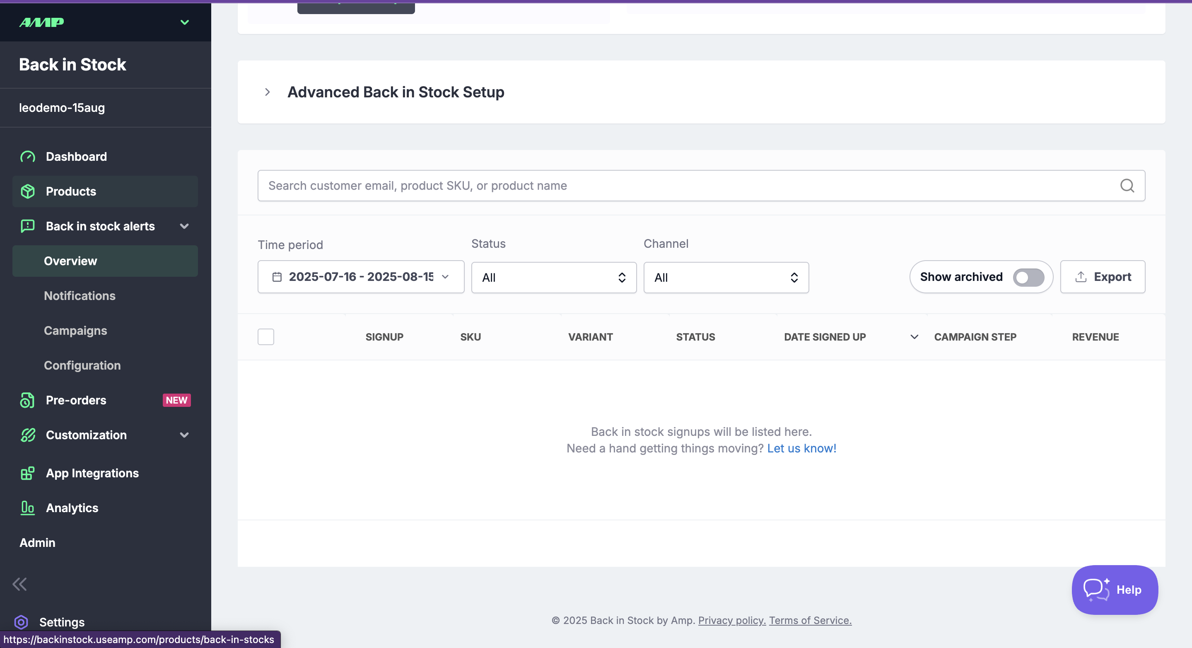Click the AMP logo in the sidebar
This screenshot has width=1192, height=648.
(x=42, y=22)
